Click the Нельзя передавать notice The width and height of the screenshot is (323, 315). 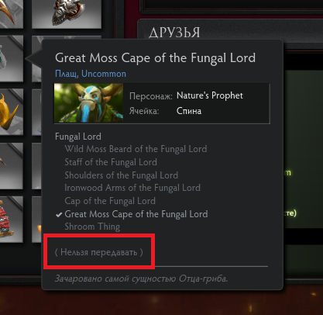pyautogui.click(x=99, y=252)
